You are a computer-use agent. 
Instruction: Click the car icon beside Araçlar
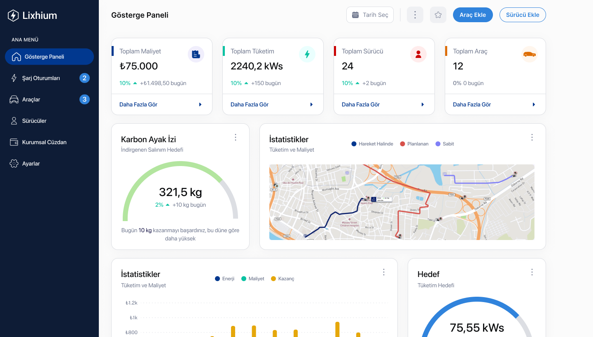(x=14, y=99)
